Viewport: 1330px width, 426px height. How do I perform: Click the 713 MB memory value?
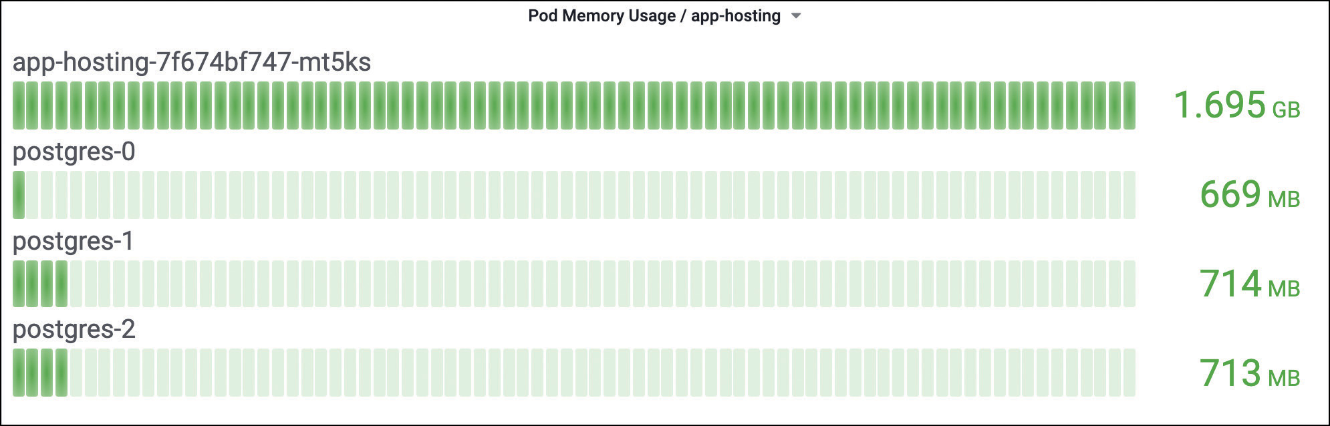coord(1230,373)
